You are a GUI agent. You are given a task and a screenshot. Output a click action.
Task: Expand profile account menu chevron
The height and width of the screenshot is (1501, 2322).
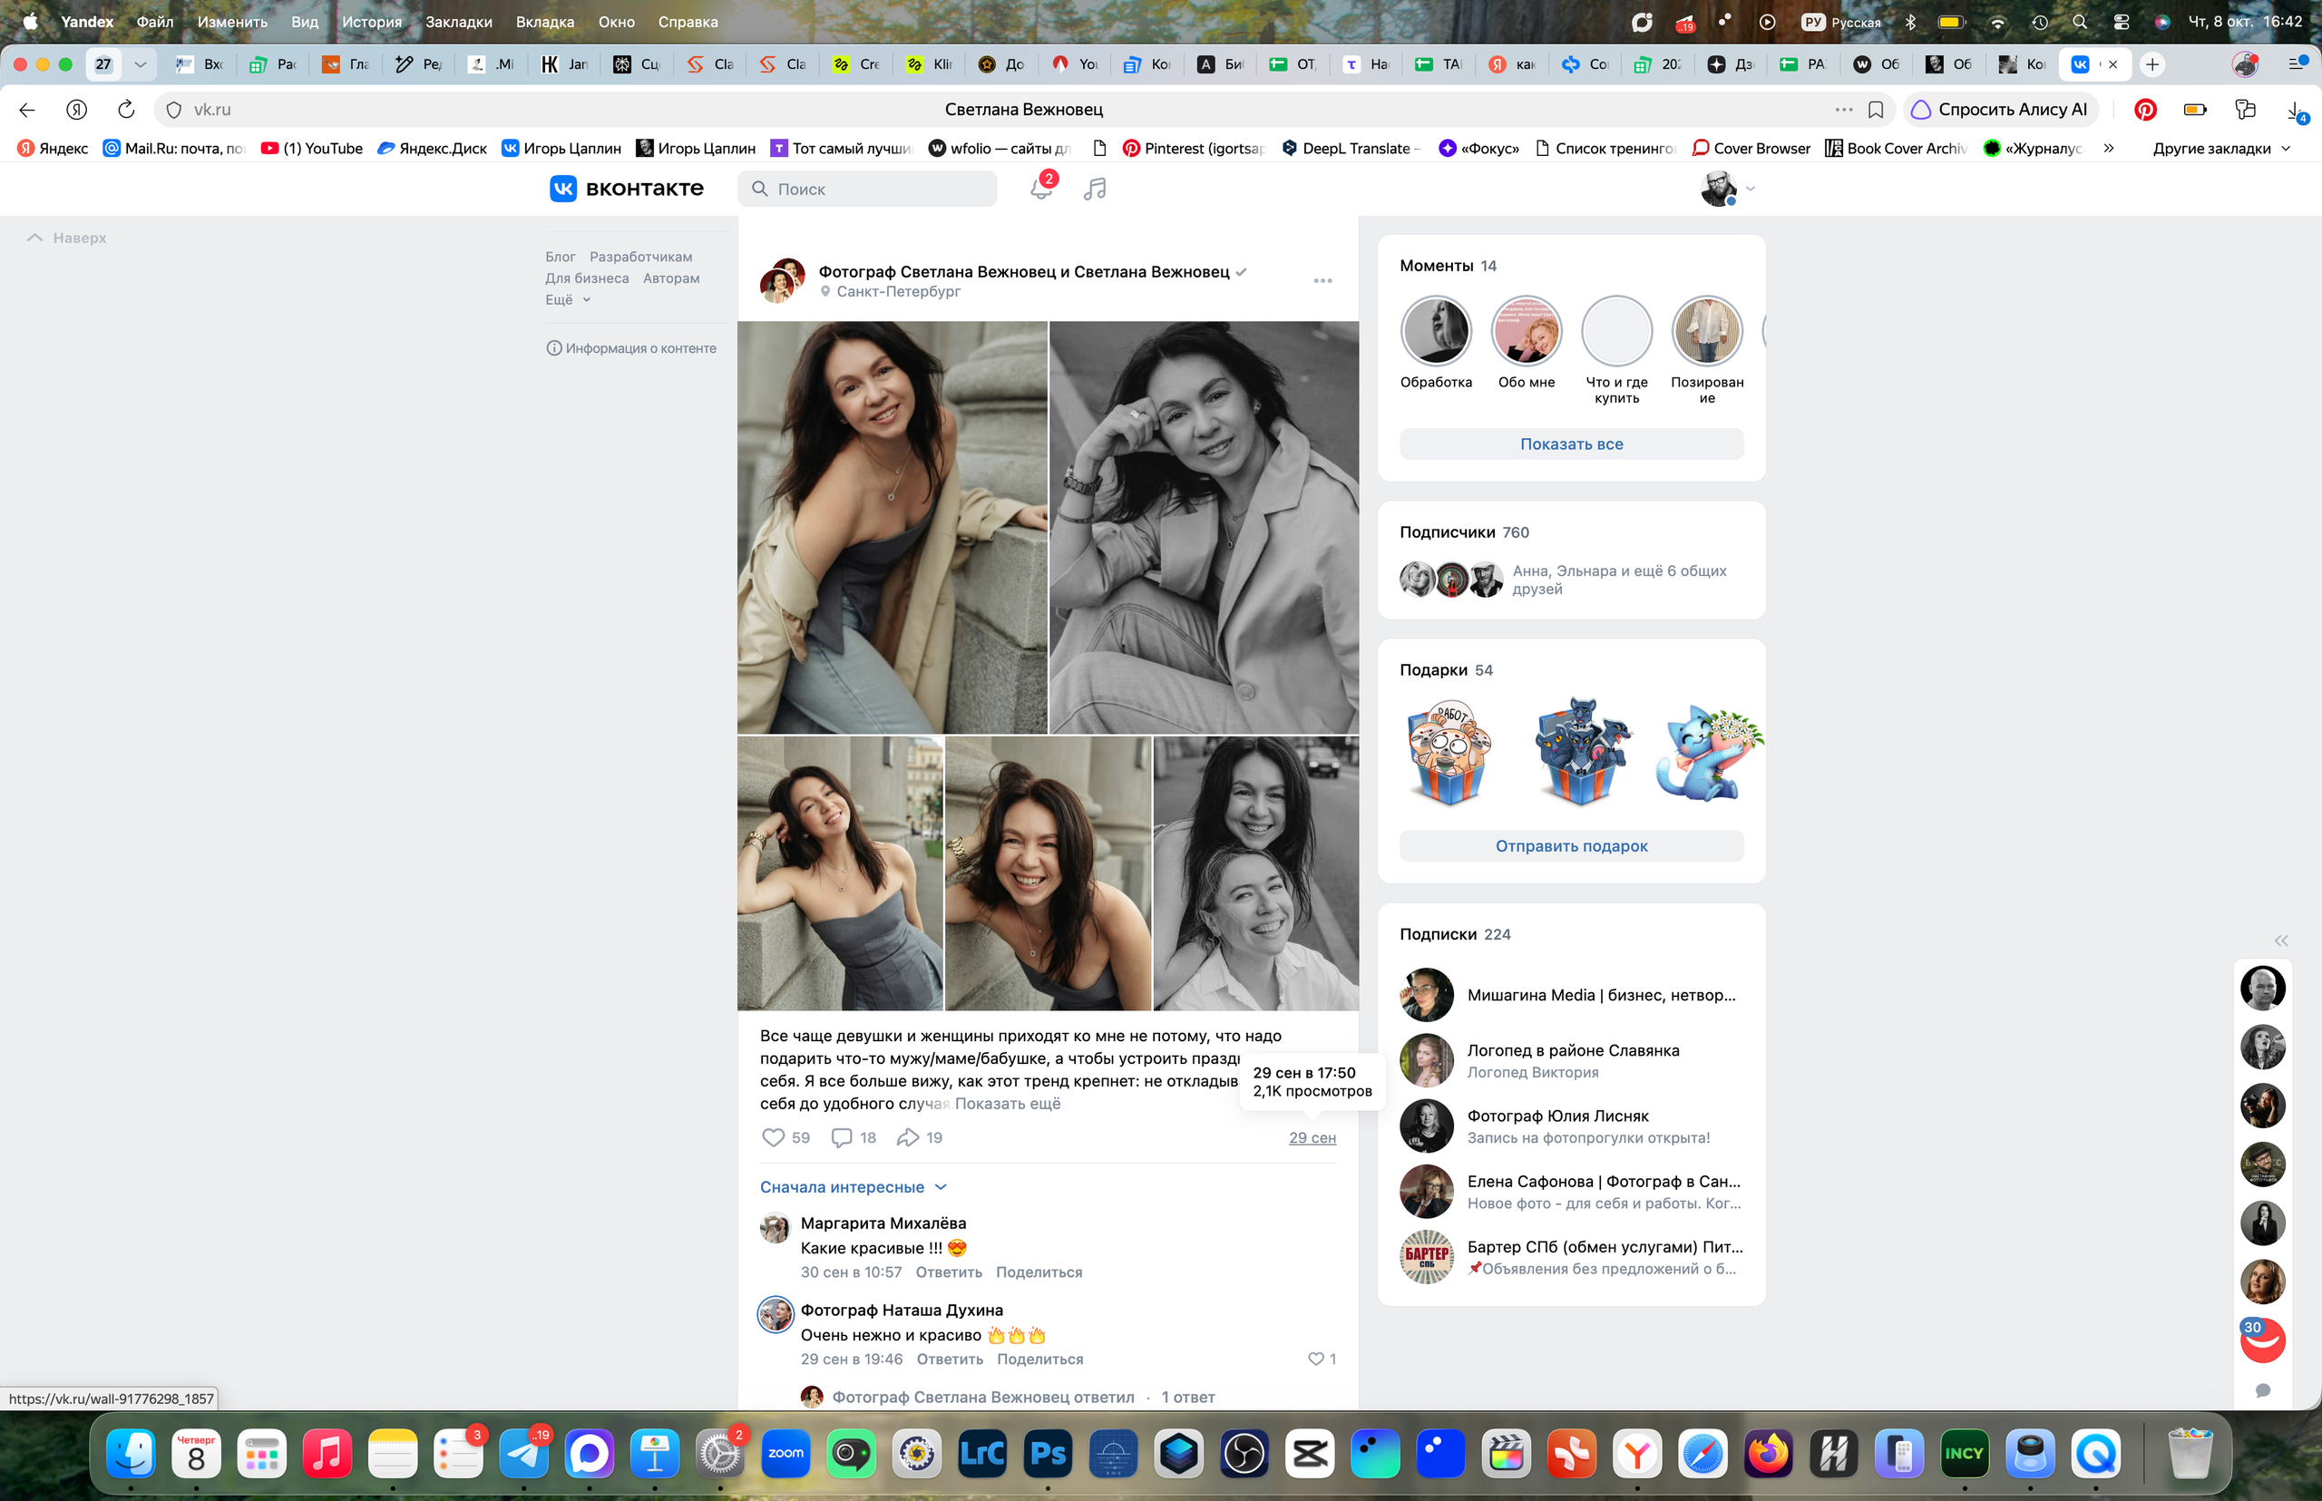click(x=1750, y=189)
